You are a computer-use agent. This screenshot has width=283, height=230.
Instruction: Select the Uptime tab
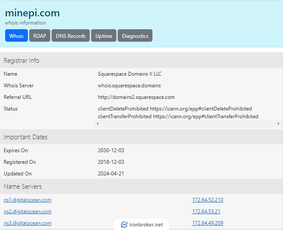coord(103,36)
